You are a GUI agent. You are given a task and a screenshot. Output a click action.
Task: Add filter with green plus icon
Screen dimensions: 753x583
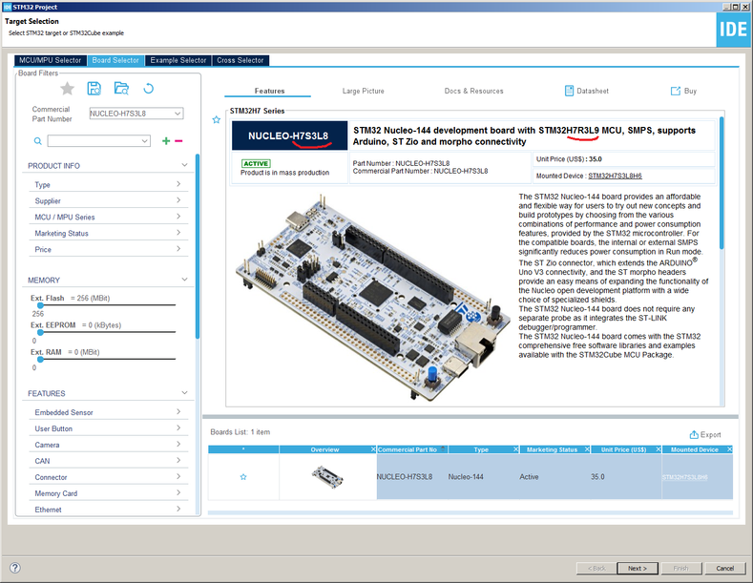click(x=166, y=140)
